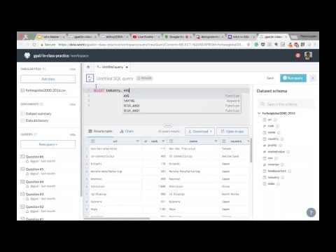Click the Save link
The image size is (336, 252).
pyautogui.click(x=270, y=78)
